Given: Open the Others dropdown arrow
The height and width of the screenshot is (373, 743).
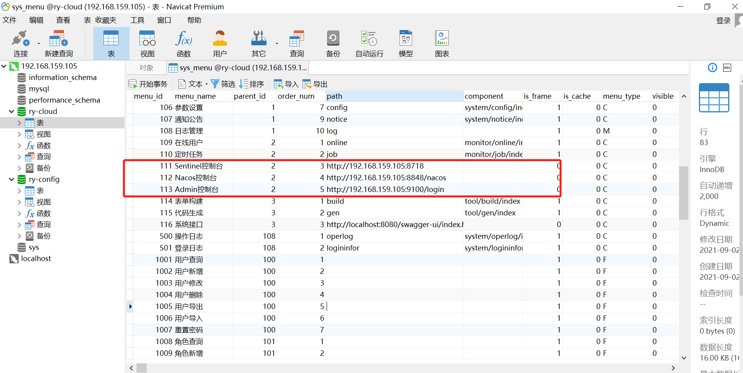Looking at the screenshot, I should 277,43.
